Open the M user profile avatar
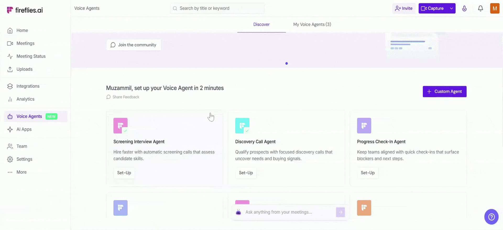This screenshot has height=230, width=503. [495, 8]
